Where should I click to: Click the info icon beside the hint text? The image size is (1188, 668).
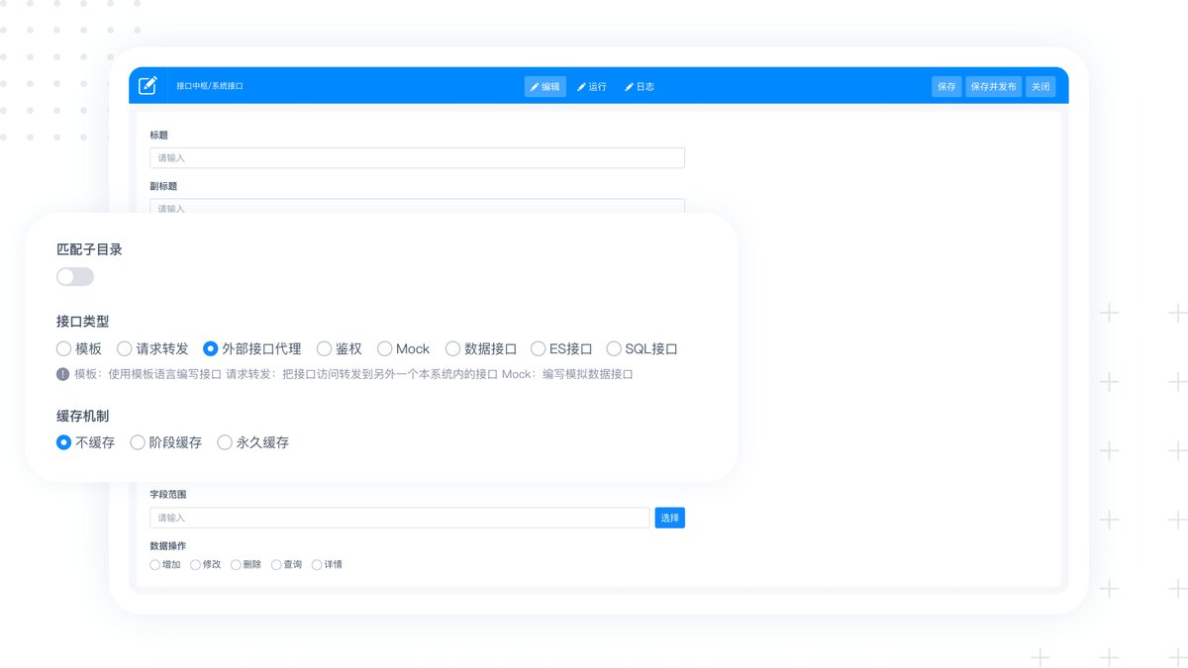63,374
